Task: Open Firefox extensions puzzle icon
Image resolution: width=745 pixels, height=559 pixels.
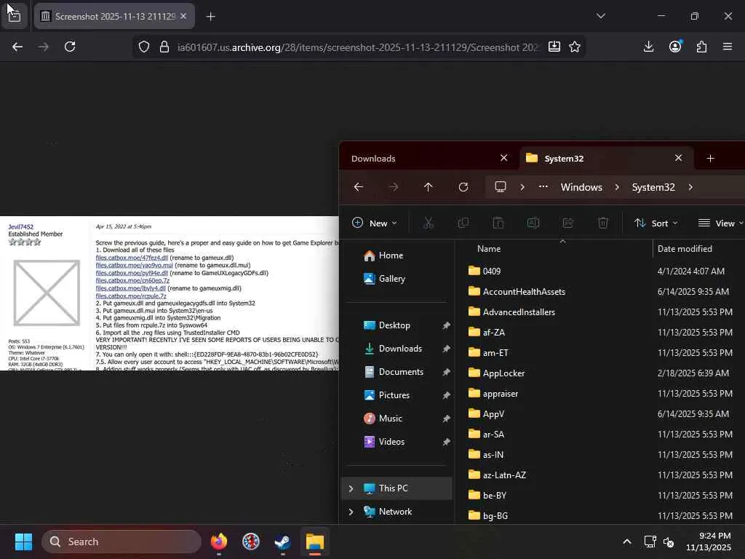Action: tap(701, 47)
